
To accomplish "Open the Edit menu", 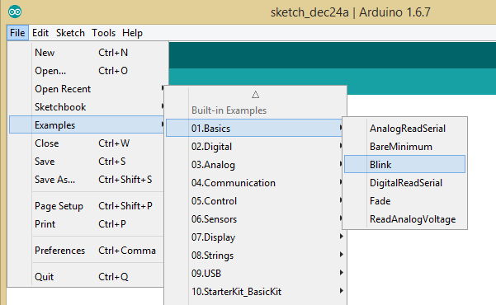I will 40,33.
